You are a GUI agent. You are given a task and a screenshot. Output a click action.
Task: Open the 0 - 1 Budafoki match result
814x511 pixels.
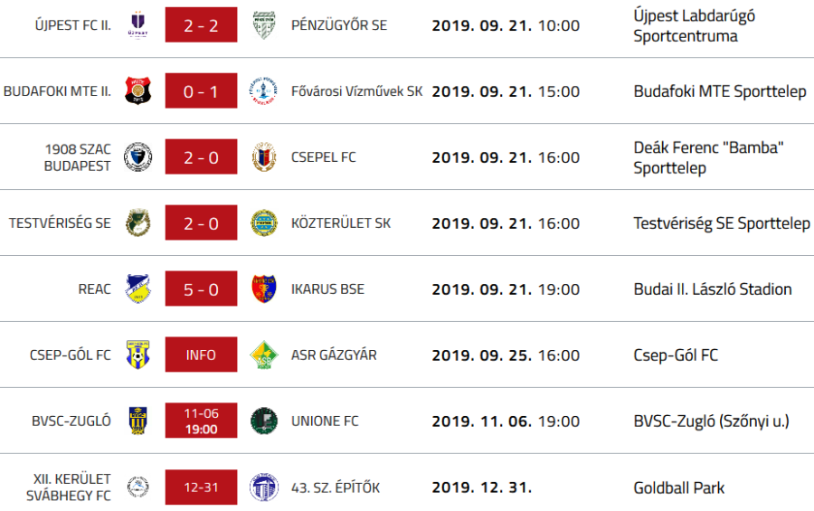pos(201,91)
